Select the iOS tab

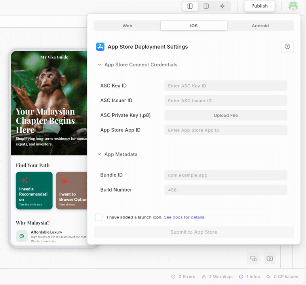(194, 26)
